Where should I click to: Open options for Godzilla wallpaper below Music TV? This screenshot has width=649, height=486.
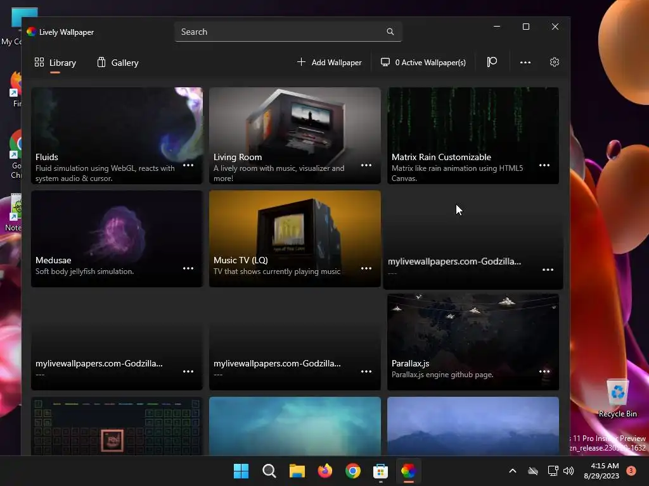[366, 371]
